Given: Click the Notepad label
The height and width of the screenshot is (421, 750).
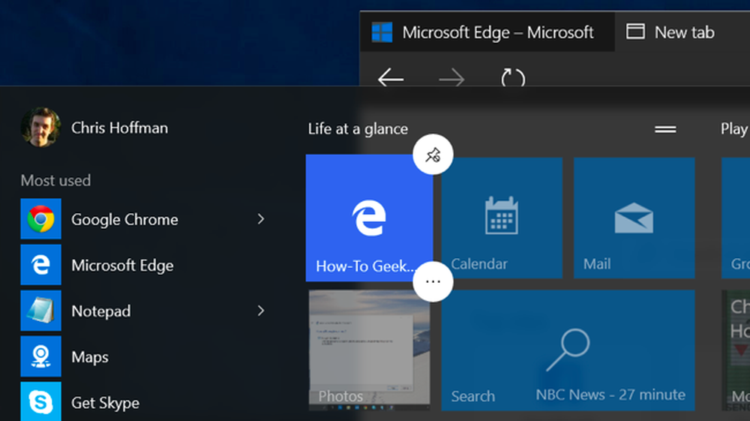Looking at the screenshot, I should coord(101,311).
